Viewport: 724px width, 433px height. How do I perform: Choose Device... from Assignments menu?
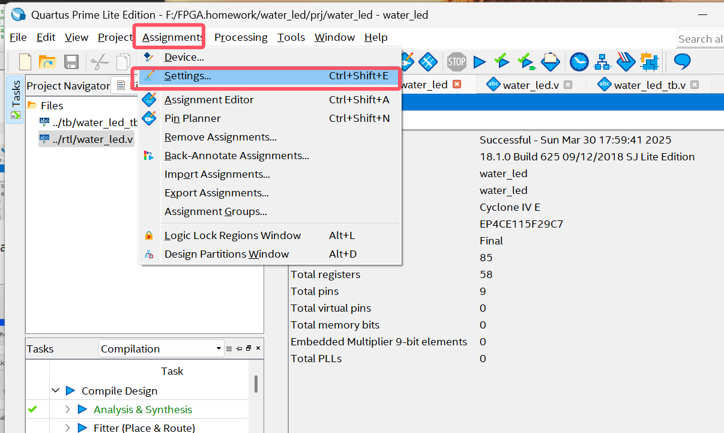270,58
